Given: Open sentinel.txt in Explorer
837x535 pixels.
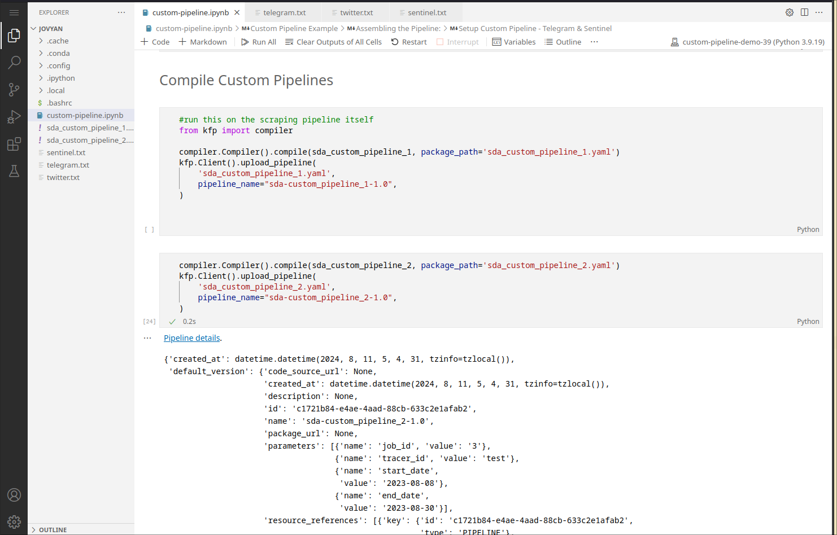Looking at the screenshot, I should tap(81, 152).
